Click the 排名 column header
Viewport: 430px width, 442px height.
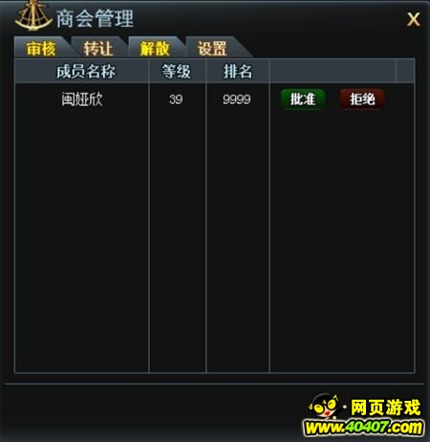(x=238, y=72)
